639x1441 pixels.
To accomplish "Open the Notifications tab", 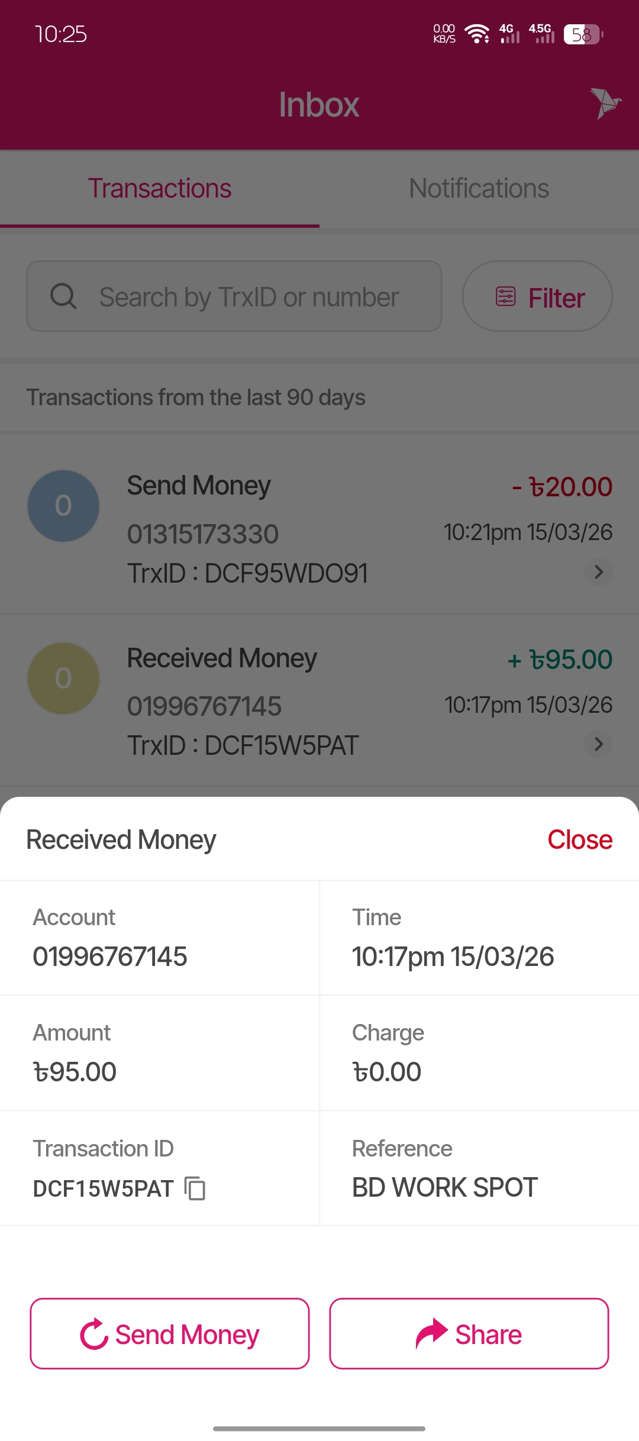I will pos(479,189).
